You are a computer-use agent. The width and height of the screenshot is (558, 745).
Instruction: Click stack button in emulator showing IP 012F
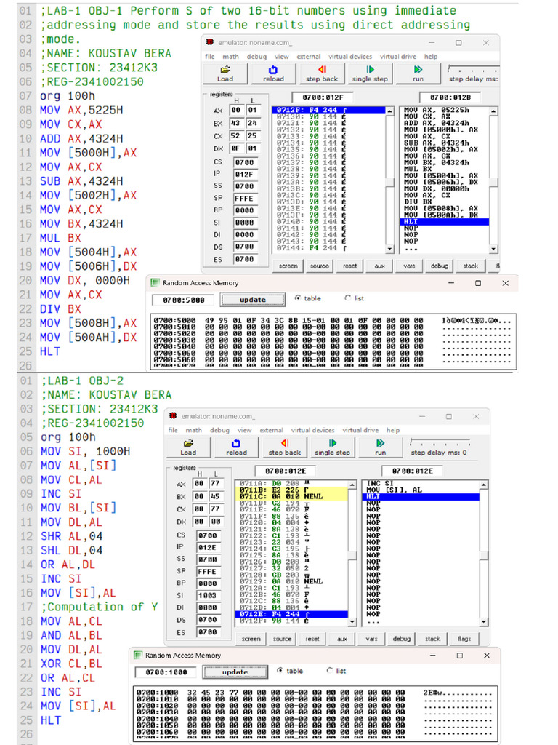tap(470, 266)
